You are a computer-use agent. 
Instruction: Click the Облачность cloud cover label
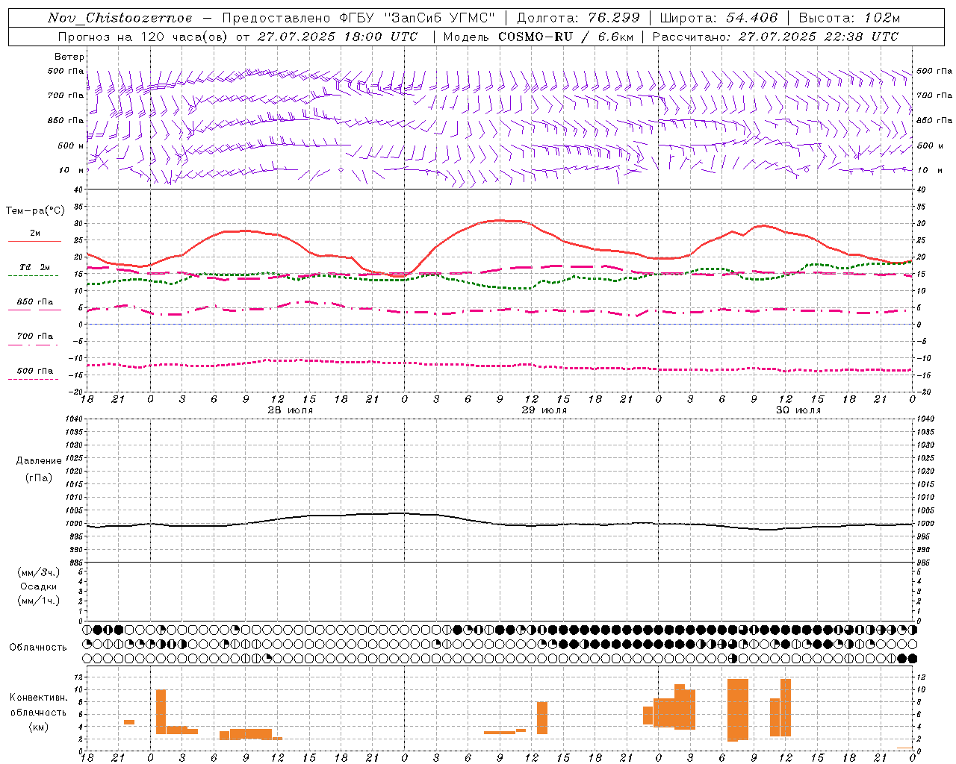(38, 647)
